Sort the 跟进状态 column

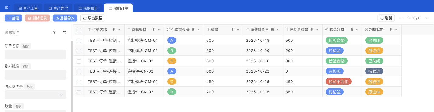pos(391,30)
